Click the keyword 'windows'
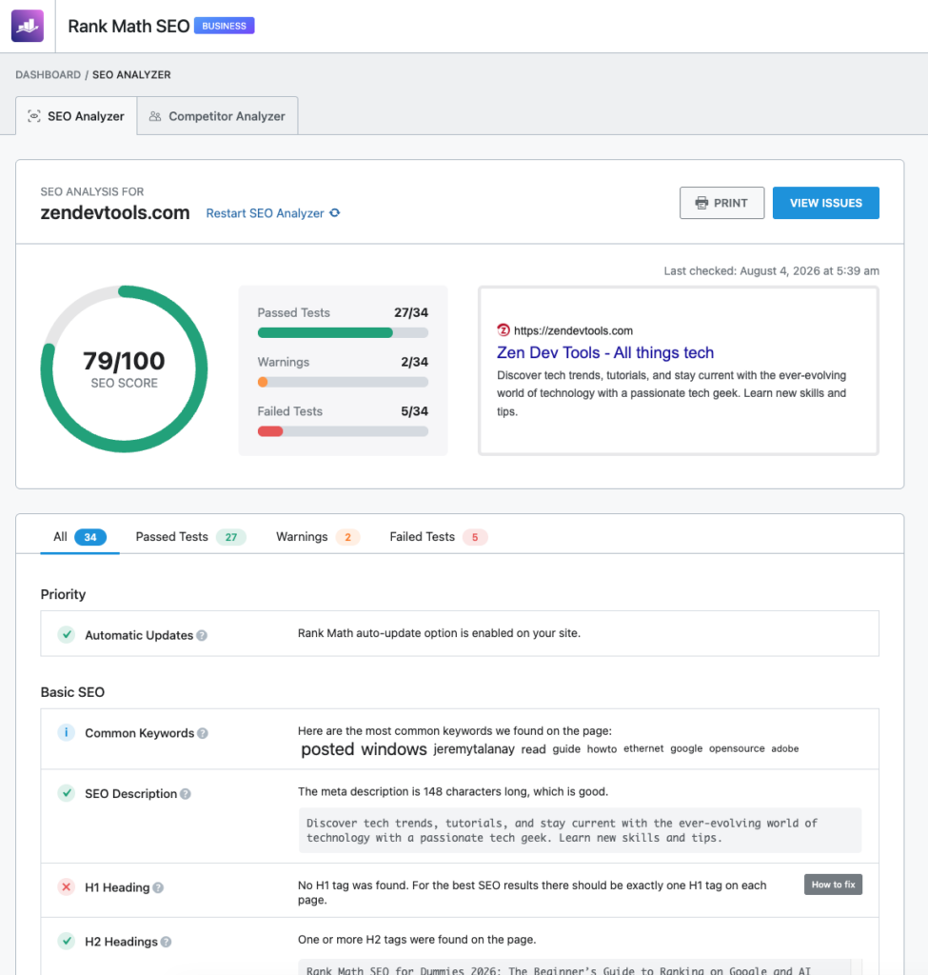928x975 pixels. [394, 749]
